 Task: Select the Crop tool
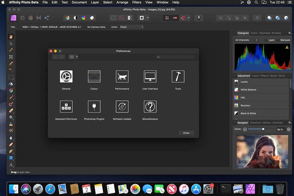pyautogui.click(x=11, y=57)
